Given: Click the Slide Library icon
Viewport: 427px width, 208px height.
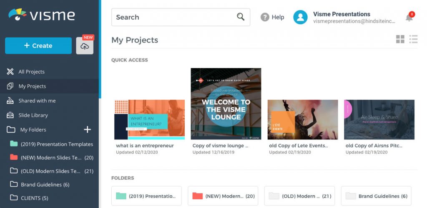Looking at the screenshot, I should point(10,115).
